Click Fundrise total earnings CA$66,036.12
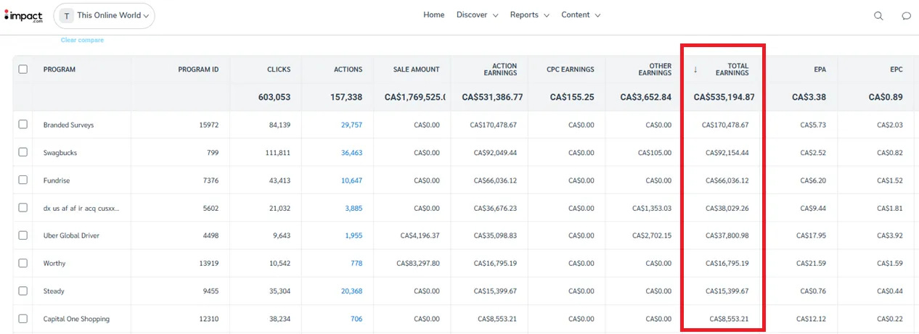Image resolution: width=919 pixels, height=334 pixels. (727, 180)
